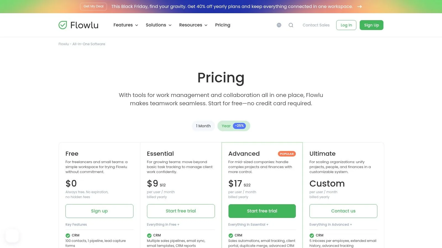Click the Essential plan title
Viewport: 442px width, 248px height.
click(x=160, y=154)
